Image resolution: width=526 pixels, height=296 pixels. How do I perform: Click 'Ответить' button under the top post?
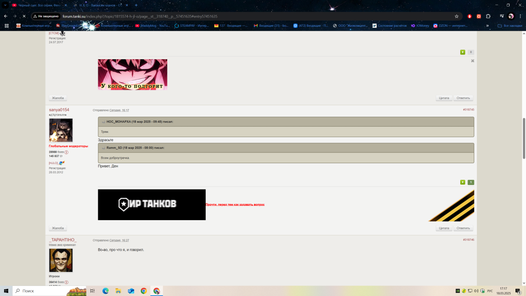click(x=463, y=98)
